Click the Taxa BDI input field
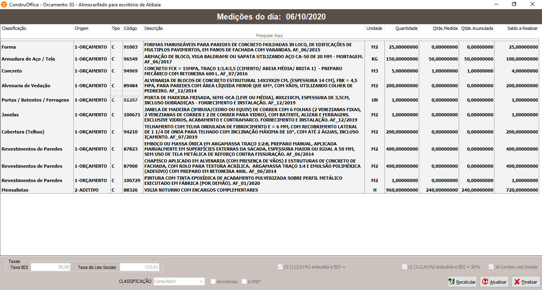Viewport: 542px width, 290px height. [x=51, y=267]
